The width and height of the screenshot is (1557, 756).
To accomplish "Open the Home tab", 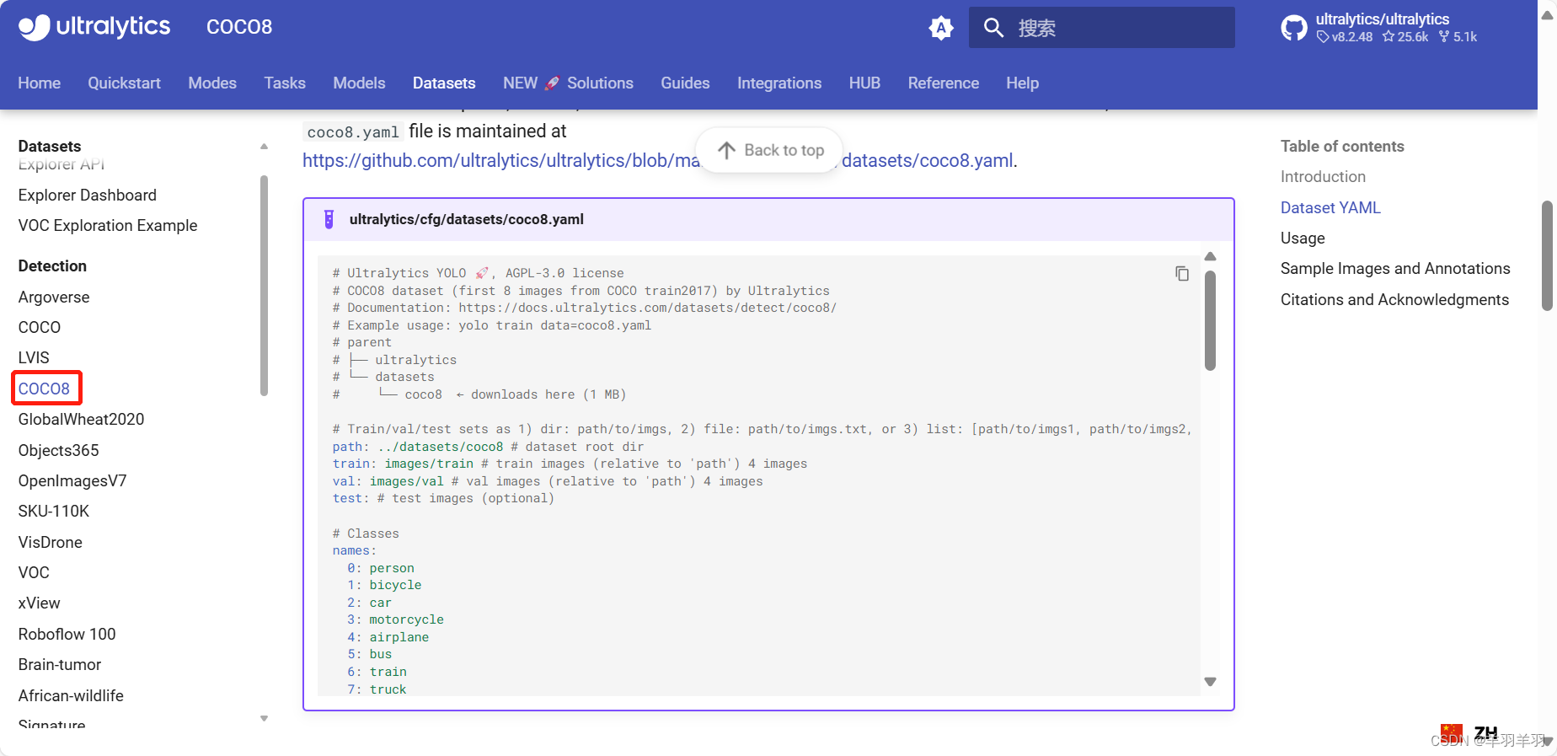I will (x=40, y=83).
